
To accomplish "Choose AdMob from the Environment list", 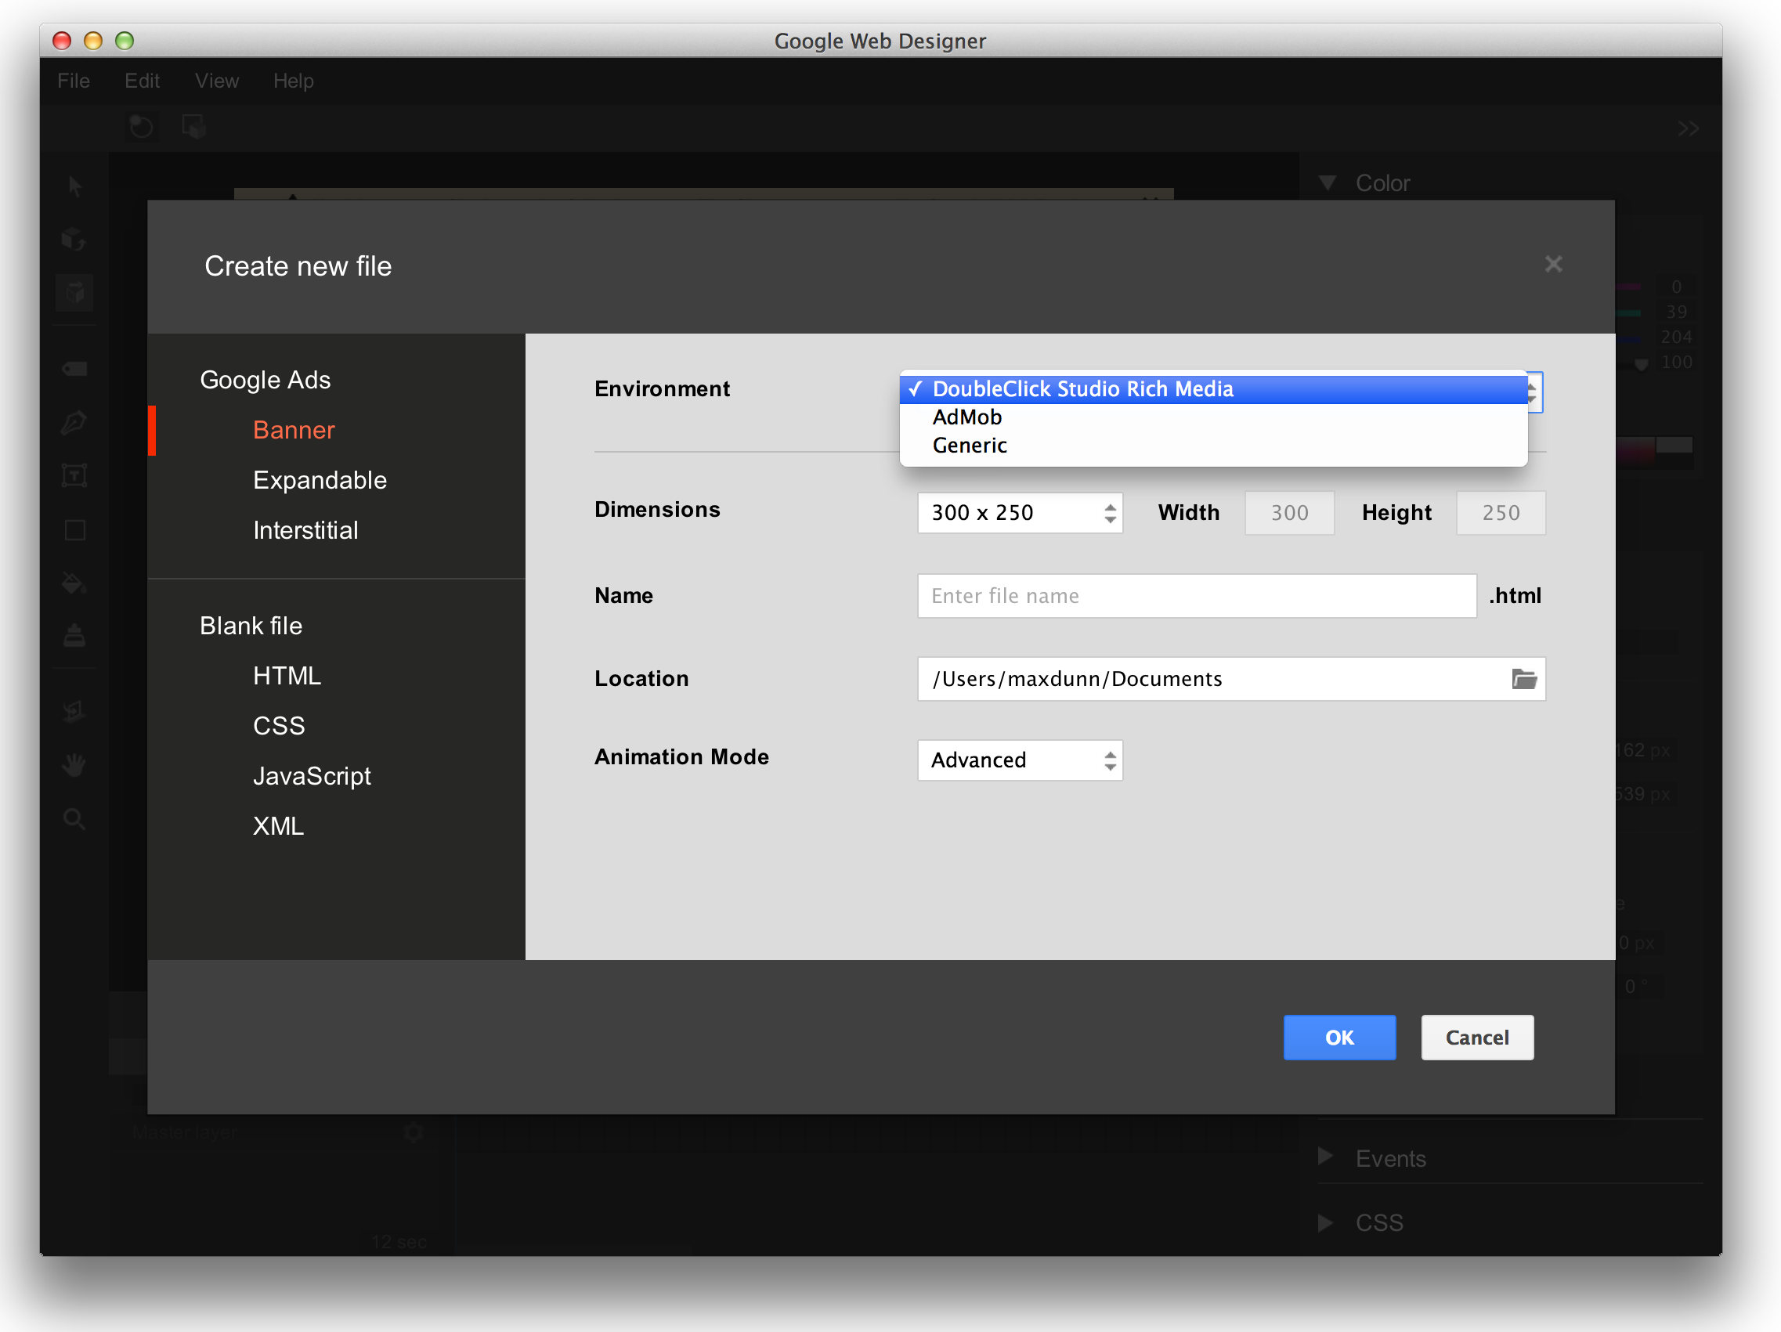I will coord(1212,417).
